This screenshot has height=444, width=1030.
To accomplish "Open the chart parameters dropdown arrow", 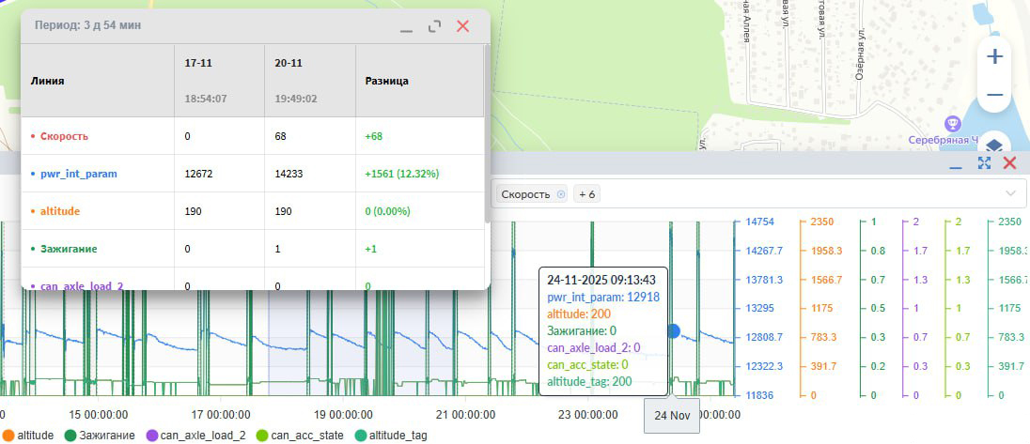I will pyautogui.click(x=1010, y=193).
